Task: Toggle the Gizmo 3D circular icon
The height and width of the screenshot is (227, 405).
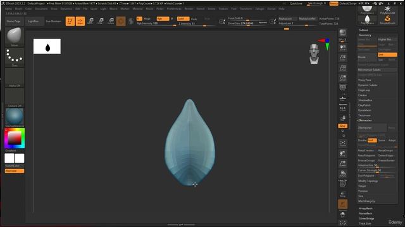Action: pos(121,21)
